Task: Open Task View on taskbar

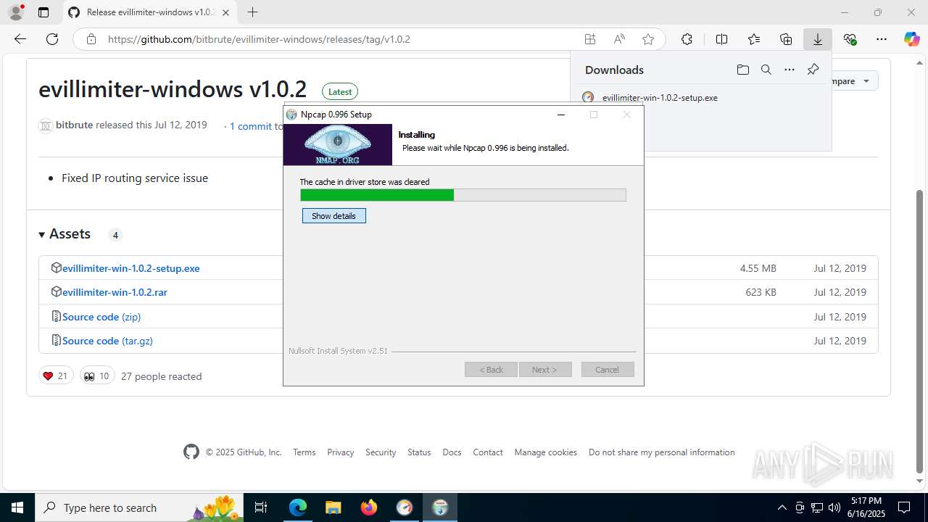Action: (261, 507)
